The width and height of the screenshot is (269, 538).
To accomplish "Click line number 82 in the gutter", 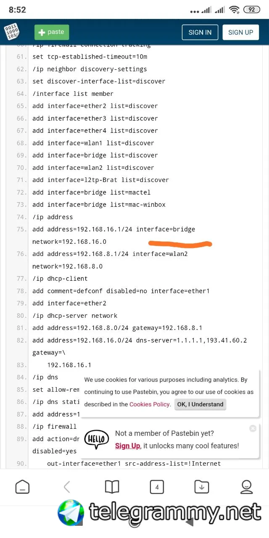I will 22,340.
